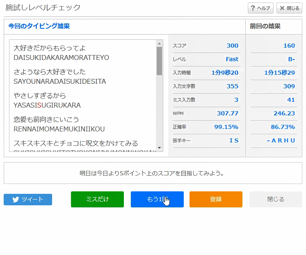Open help with the ヘルプ button
The width and height of the screenshot is (306, 255).
click(260, 8)
